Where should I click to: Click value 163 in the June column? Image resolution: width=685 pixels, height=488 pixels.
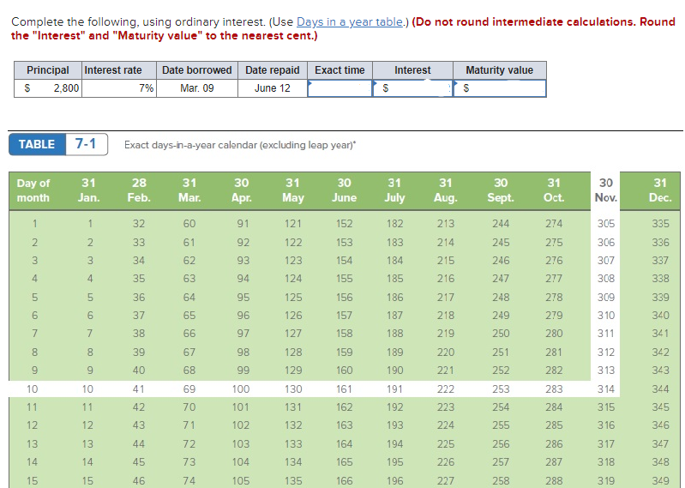pos(345,425)
